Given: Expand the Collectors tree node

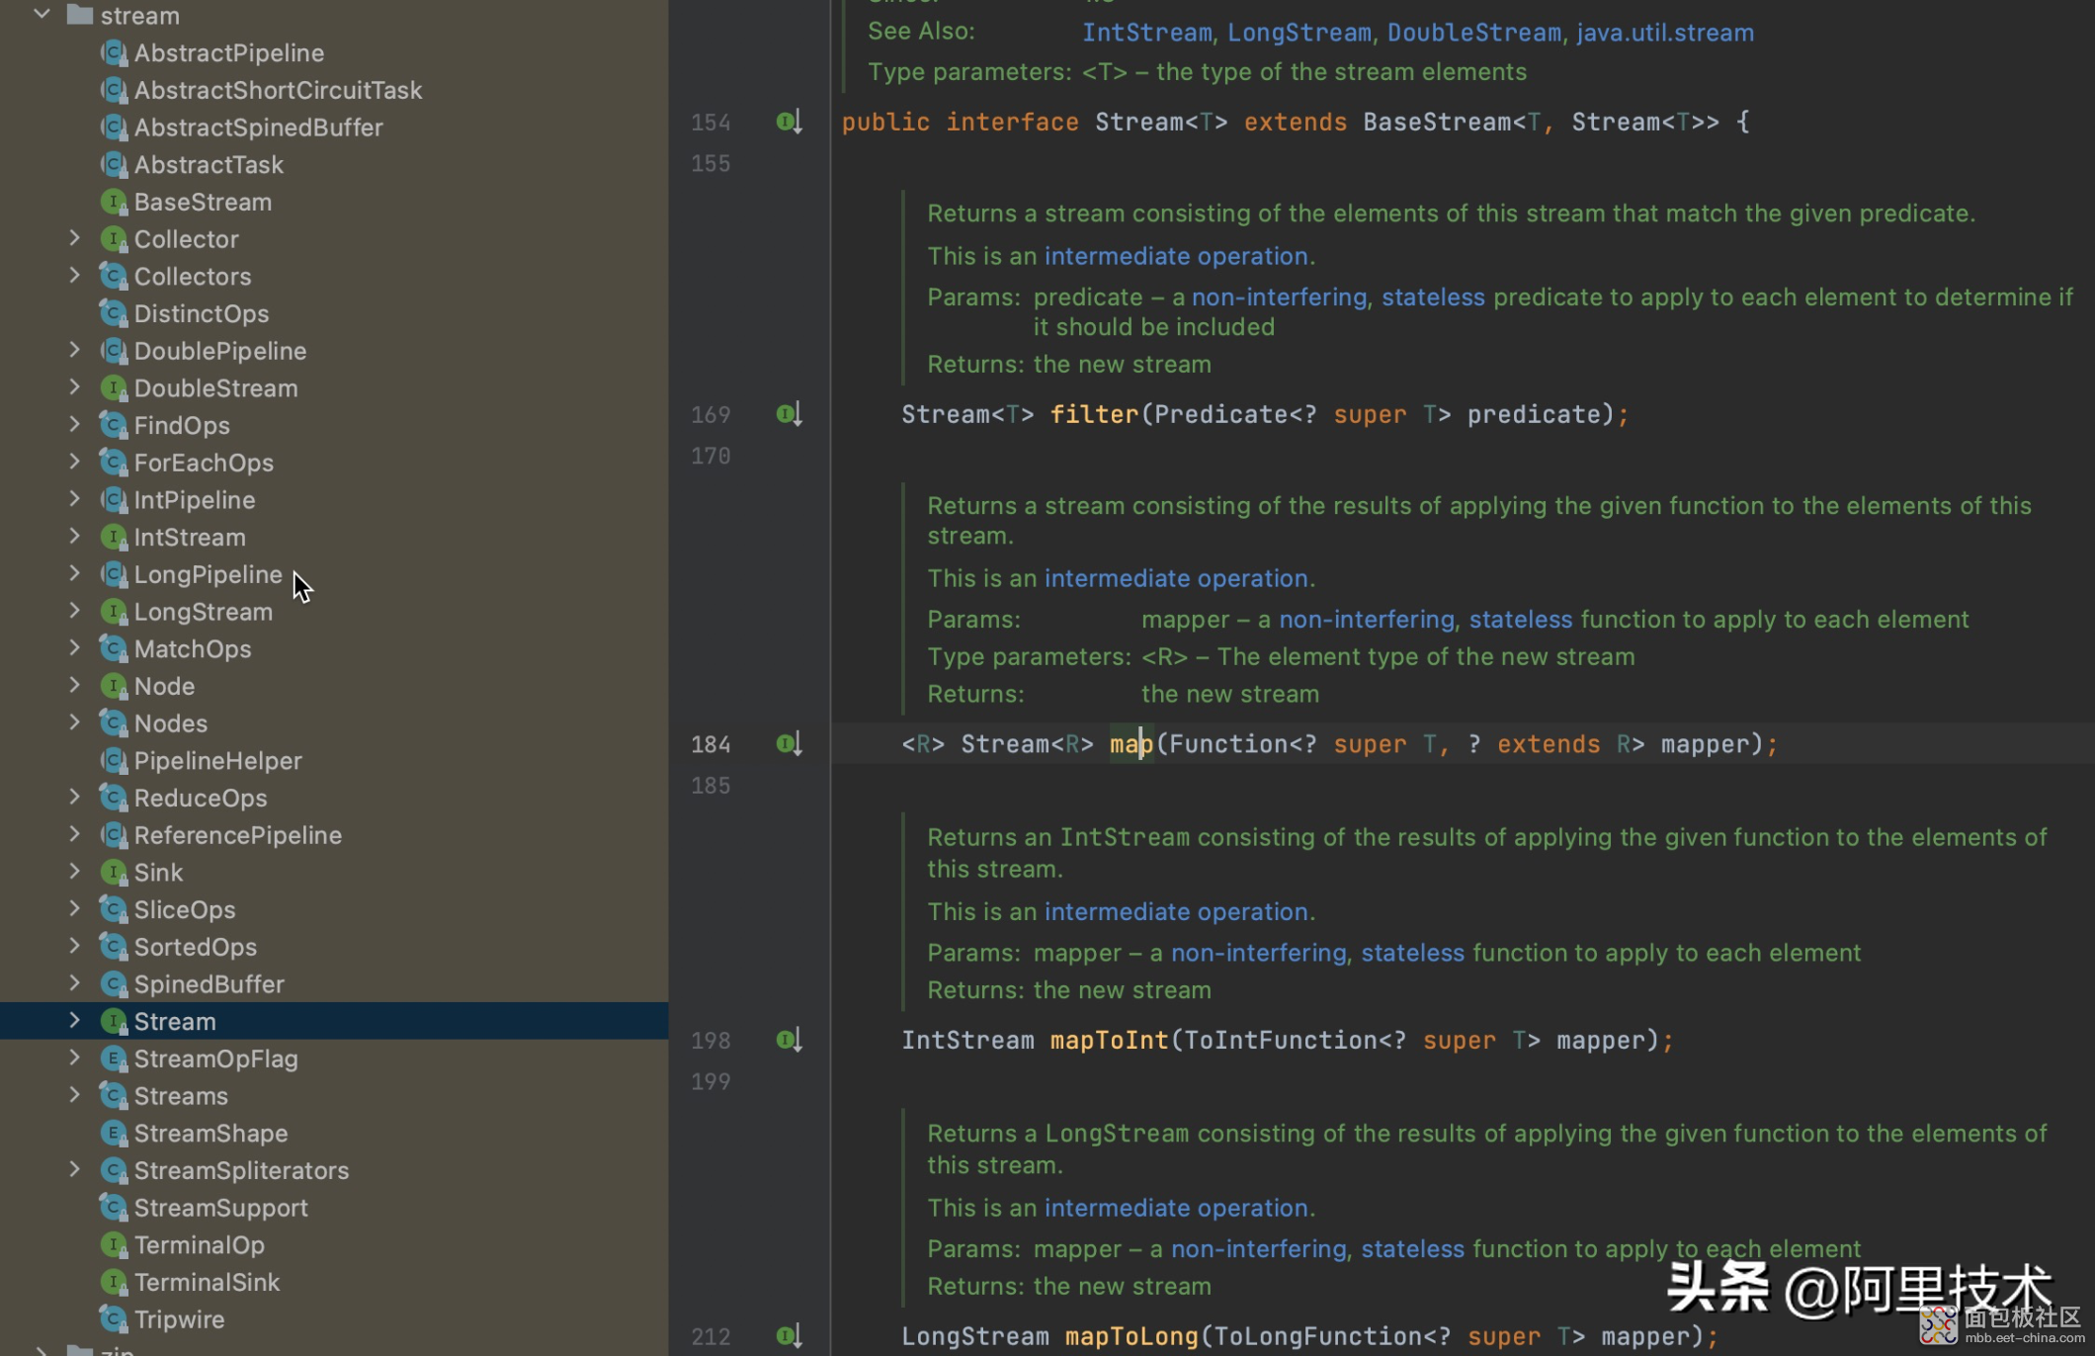Looking at the screenshot, I should [x=74, y=276].
